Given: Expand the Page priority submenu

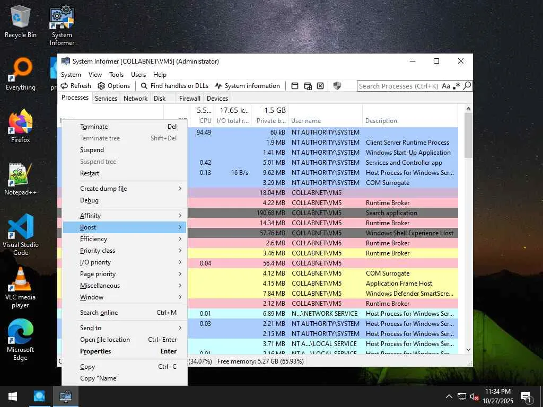Looking at the screenshot, I should click(125, 274).
